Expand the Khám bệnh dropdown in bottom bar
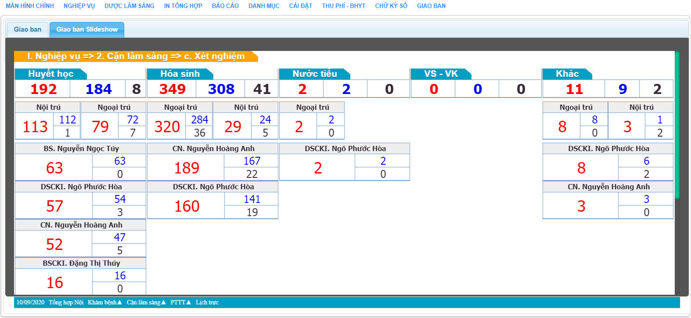 [x=104, y=302]
